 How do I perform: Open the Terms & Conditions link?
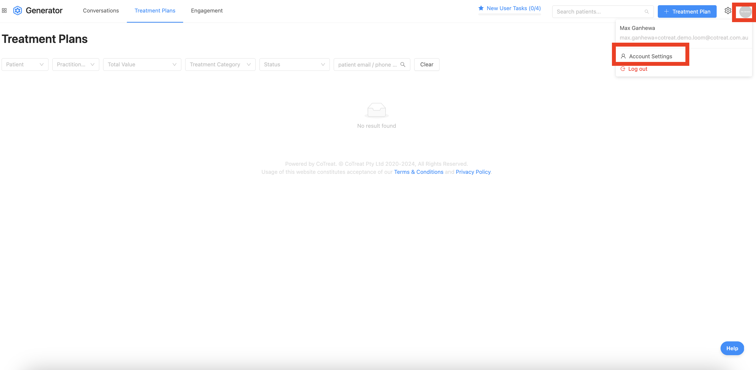coord(418,172)
